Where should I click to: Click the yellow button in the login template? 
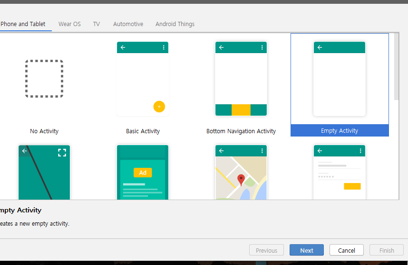click(352, 186)
